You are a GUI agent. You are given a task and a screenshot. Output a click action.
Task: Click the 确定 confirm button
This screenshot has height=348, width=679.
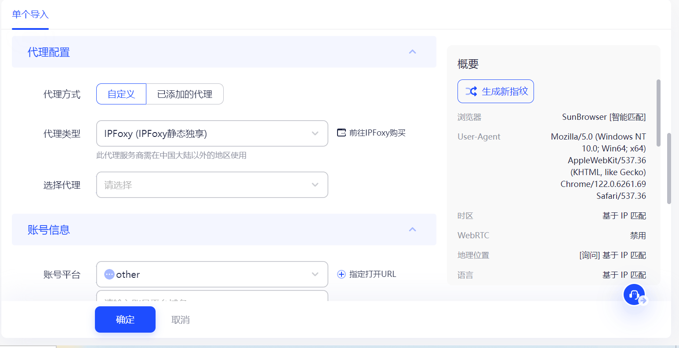(125, 319)
